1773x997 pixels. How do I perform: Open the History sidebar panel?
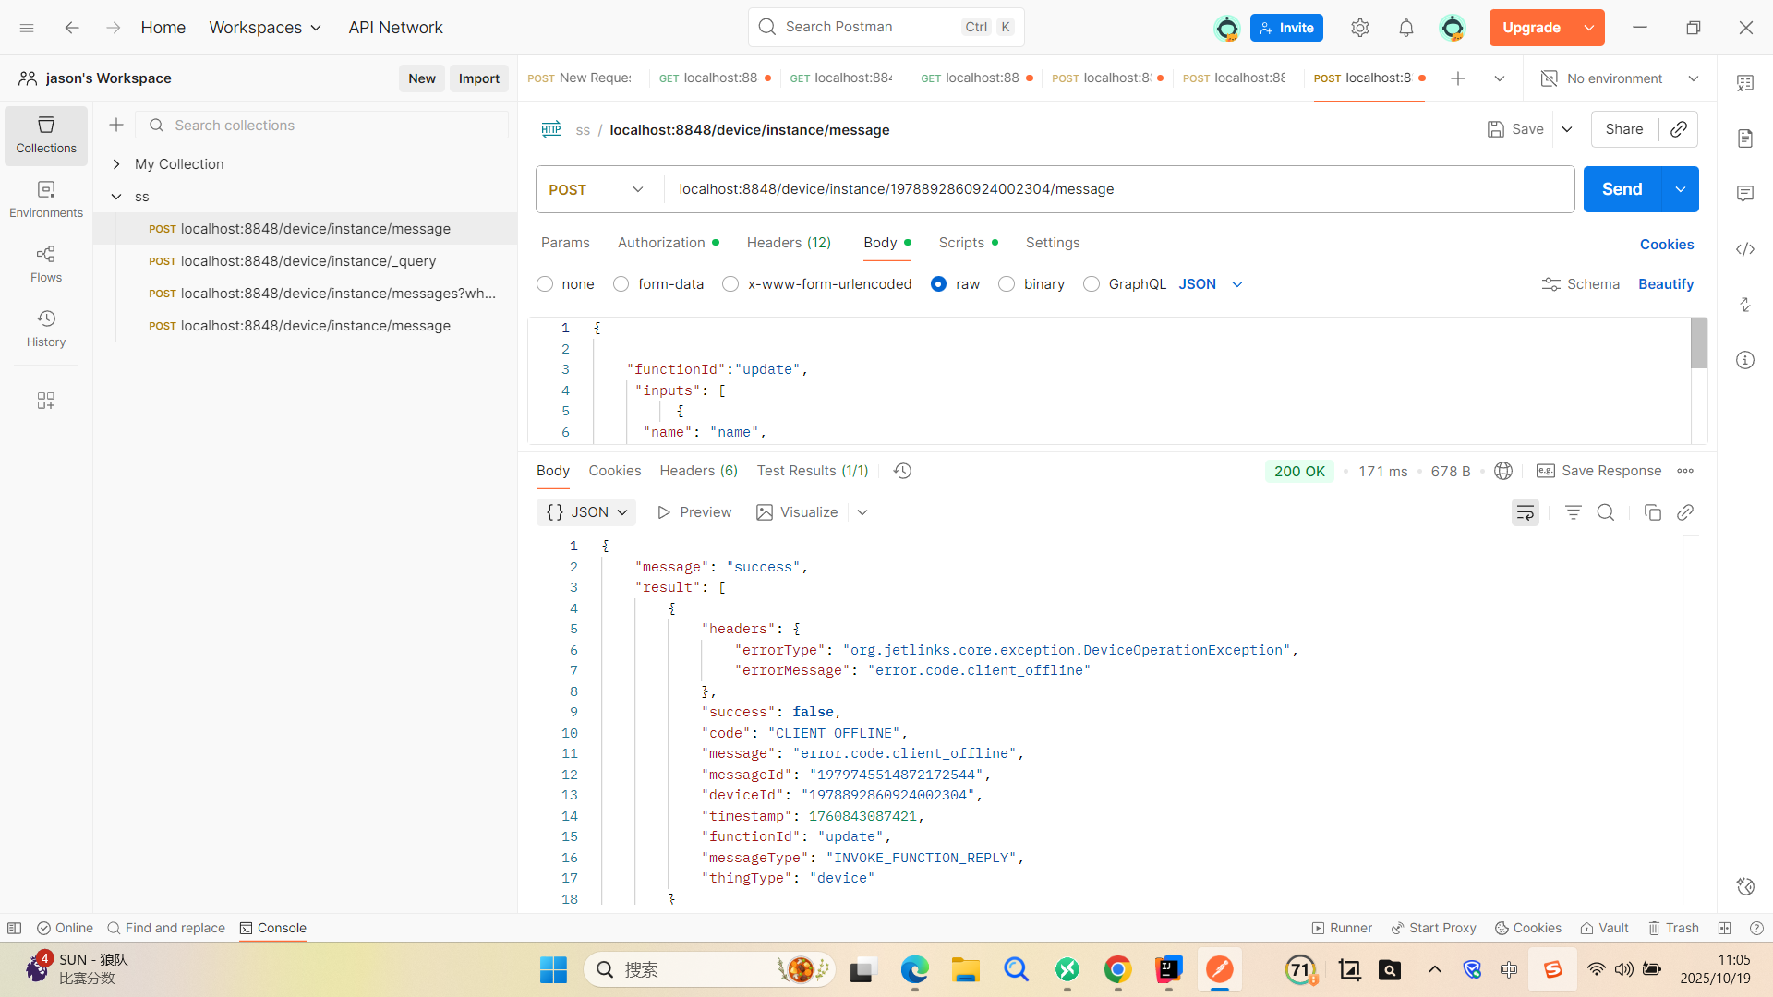(x=45, y=328)
